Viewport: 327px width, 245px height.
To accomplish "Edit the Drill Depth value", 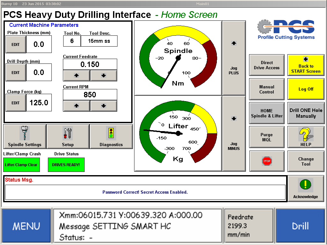I will (16, 72).
